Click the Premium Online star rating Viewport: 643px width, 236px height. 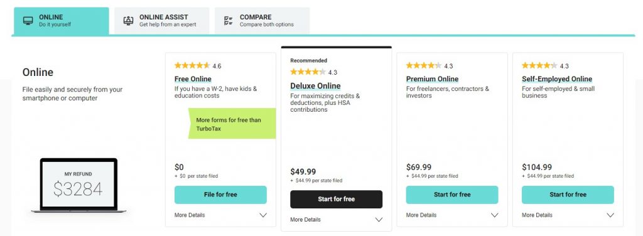[x=424, y=65]
